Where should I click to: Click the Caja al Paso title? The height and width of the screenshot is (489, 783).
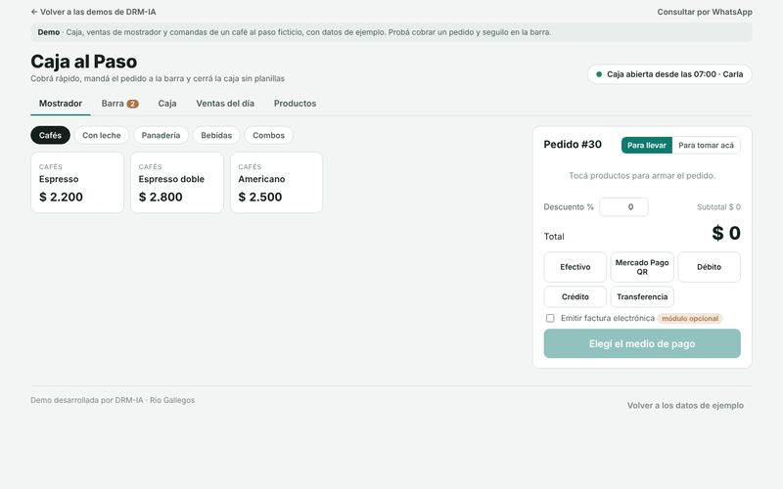coord(84,62)
